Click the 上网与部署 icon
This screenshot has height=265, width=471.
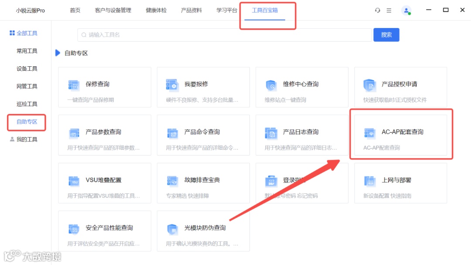pyautogui.click(x=370, y=181)
